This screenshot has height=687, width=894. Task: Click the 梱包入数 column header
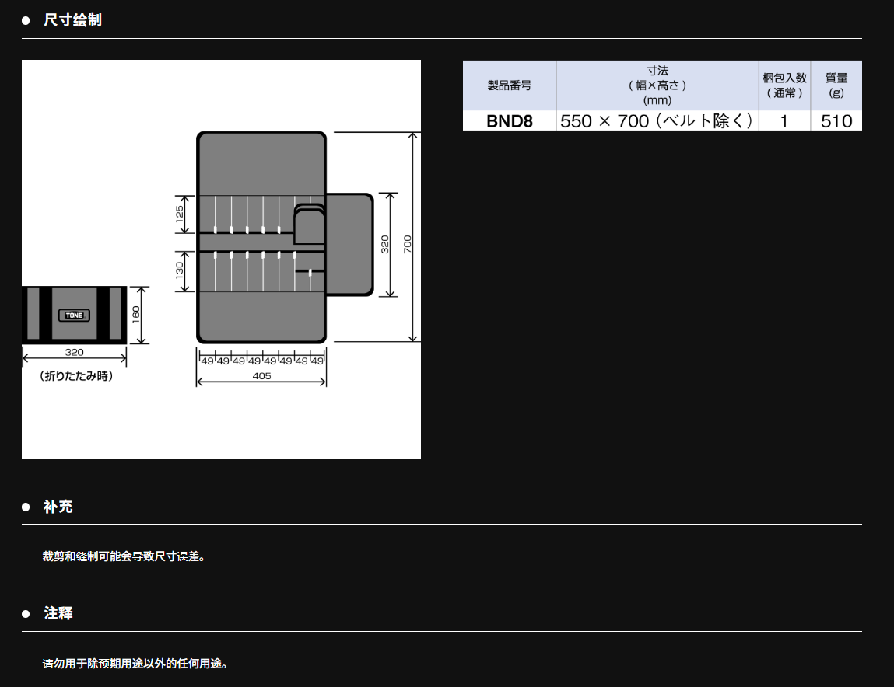784,85
